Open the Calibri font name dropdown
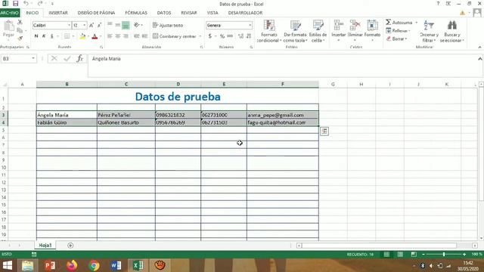The width and height of the screenshot is (484, 272). coord(69,25)
